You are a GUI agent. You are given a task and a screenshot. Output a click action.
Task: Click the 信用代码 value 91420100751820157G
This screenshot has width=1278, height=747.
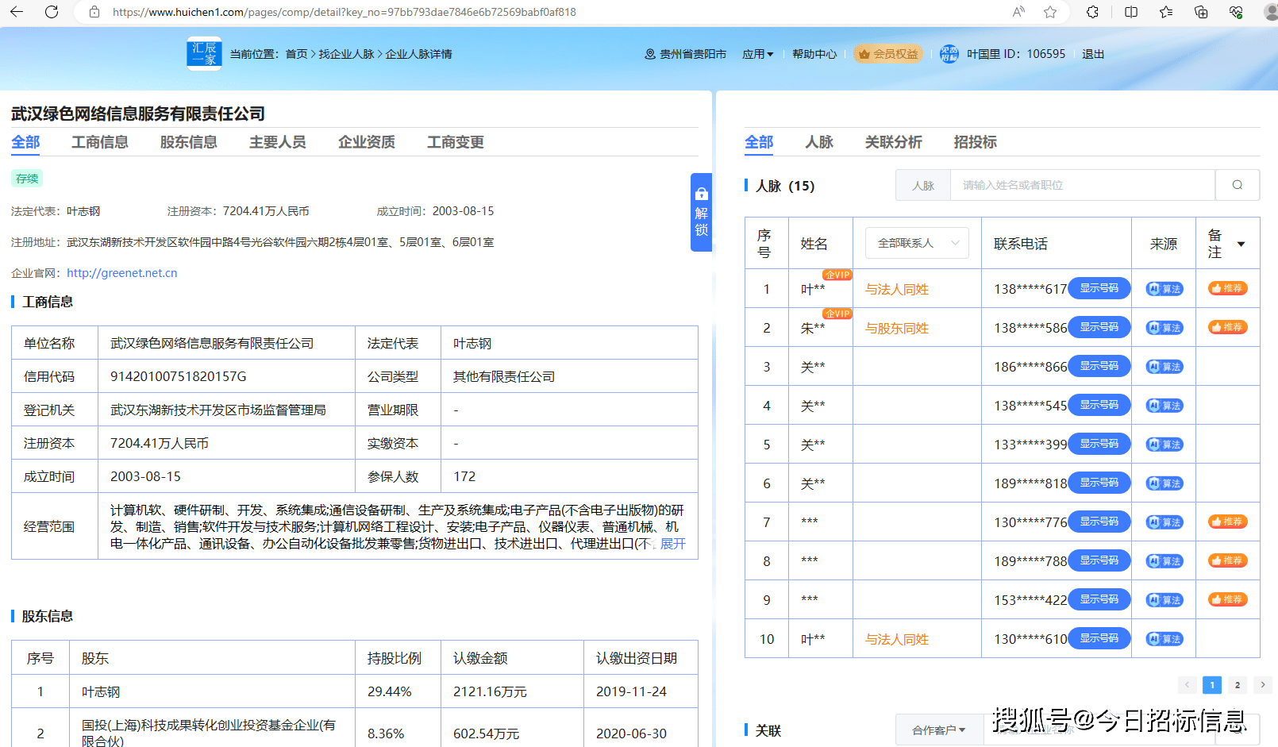179,376
